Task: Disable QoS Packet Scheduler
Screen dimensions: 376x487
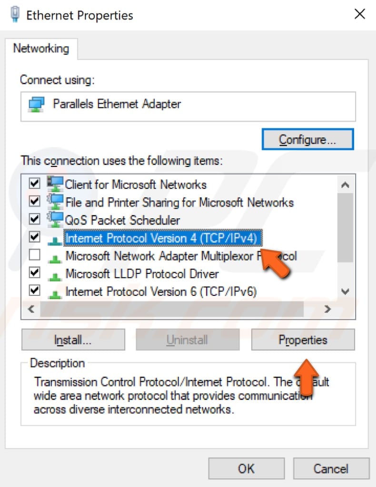Action: 34,220
